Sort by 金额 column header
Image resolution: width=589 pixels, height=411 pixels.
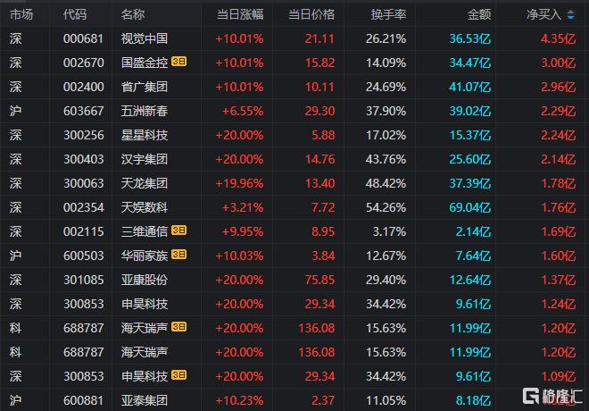479,14
